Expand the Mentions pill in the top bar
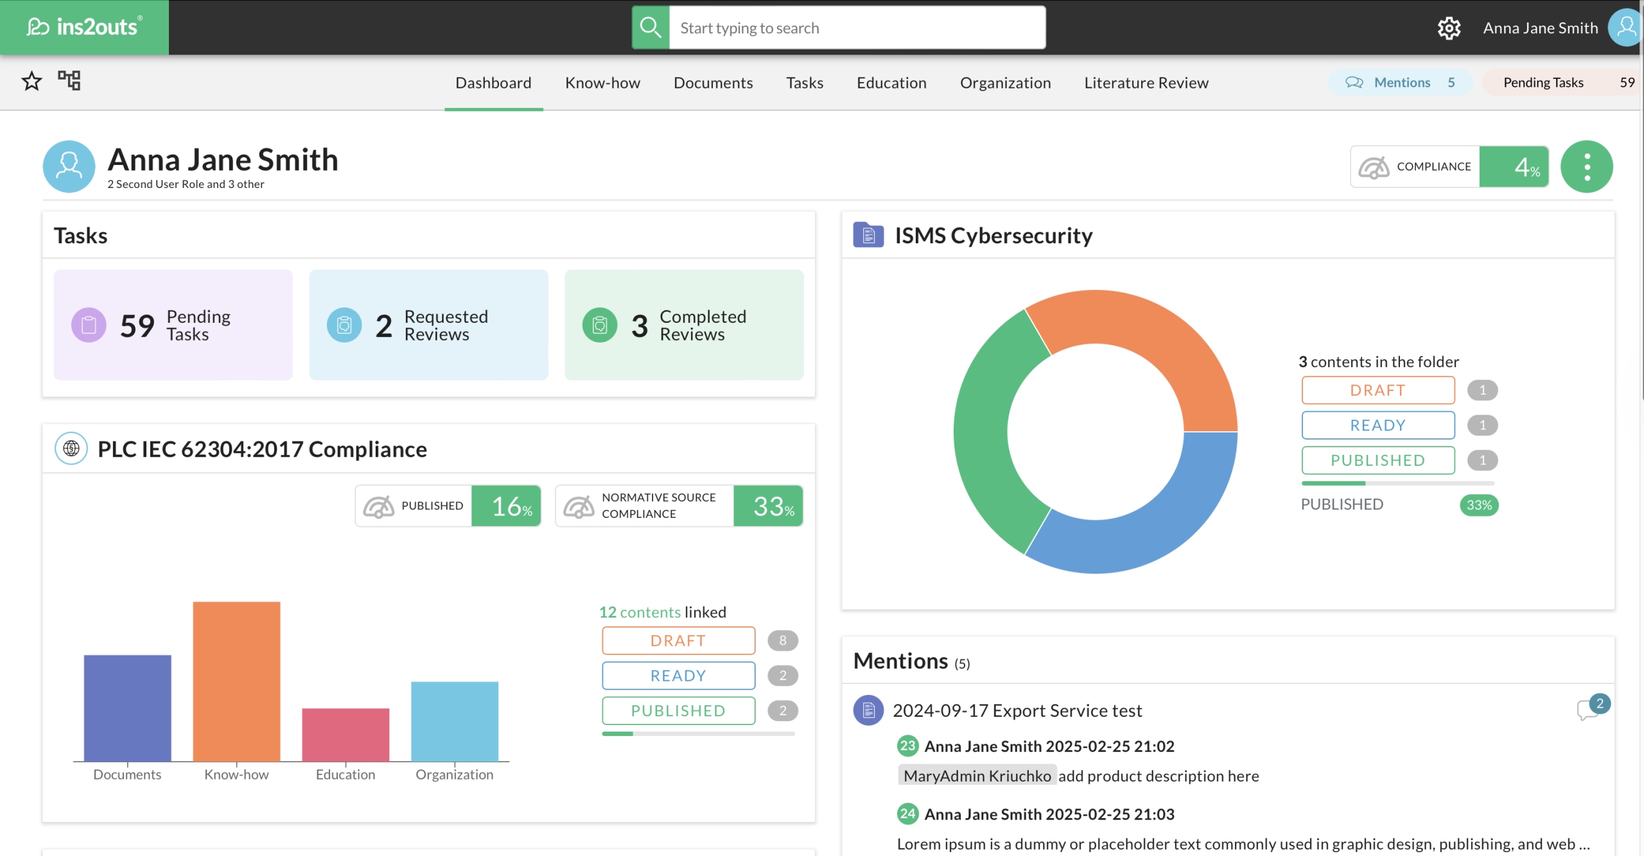The height and width of the screenshot is (856, 1644). (x=1401, y=83)
